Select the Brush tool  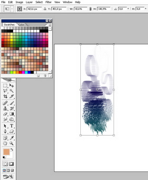pyautogui.click(x=12, y=103)
